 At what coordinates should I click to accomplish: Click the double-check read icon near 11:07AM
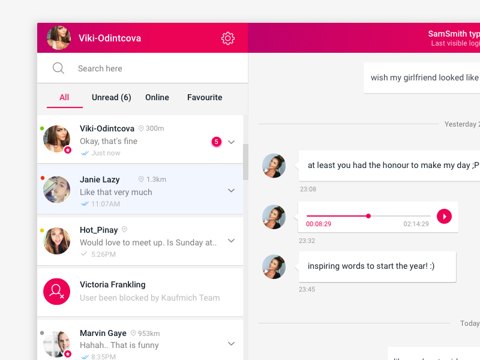pyautogui.click(x=85, y=204)
